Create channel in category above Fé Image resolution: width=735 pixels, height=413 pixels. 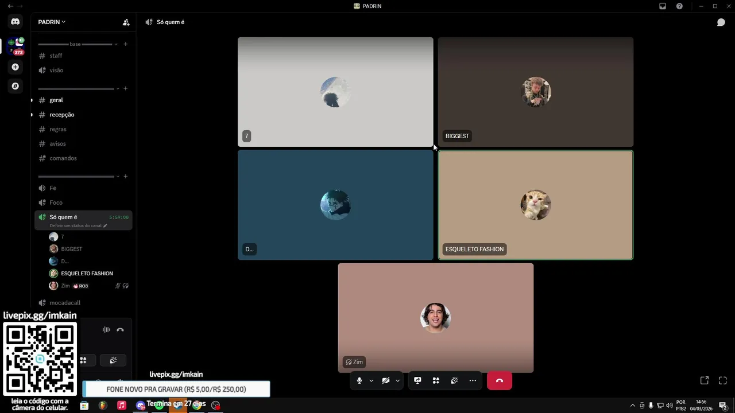(x=126, y=176)
